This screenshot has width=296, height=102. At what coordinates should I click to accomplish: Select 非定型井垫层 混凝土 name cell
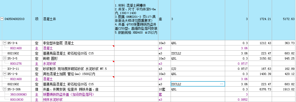click(x=78, y=43)
